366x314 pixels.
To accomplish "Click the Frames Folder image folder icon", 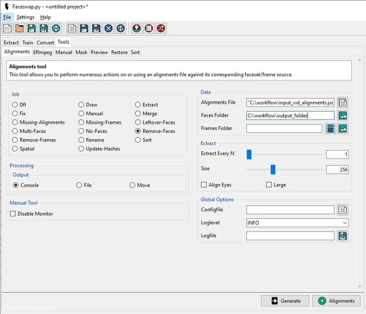I will tap(342, 129).
